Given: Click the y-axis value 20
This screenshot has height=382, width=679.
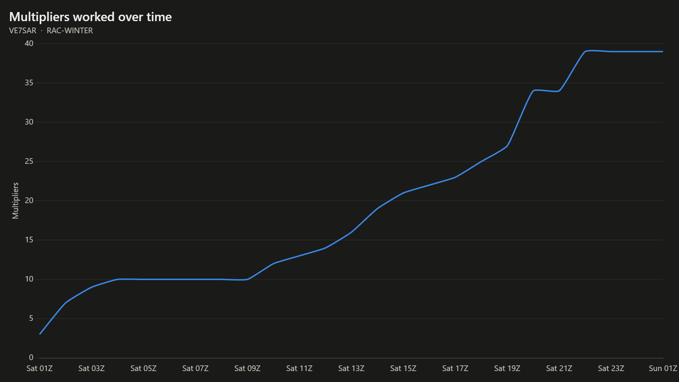Looking at the screenshot, I should (29, 200).
